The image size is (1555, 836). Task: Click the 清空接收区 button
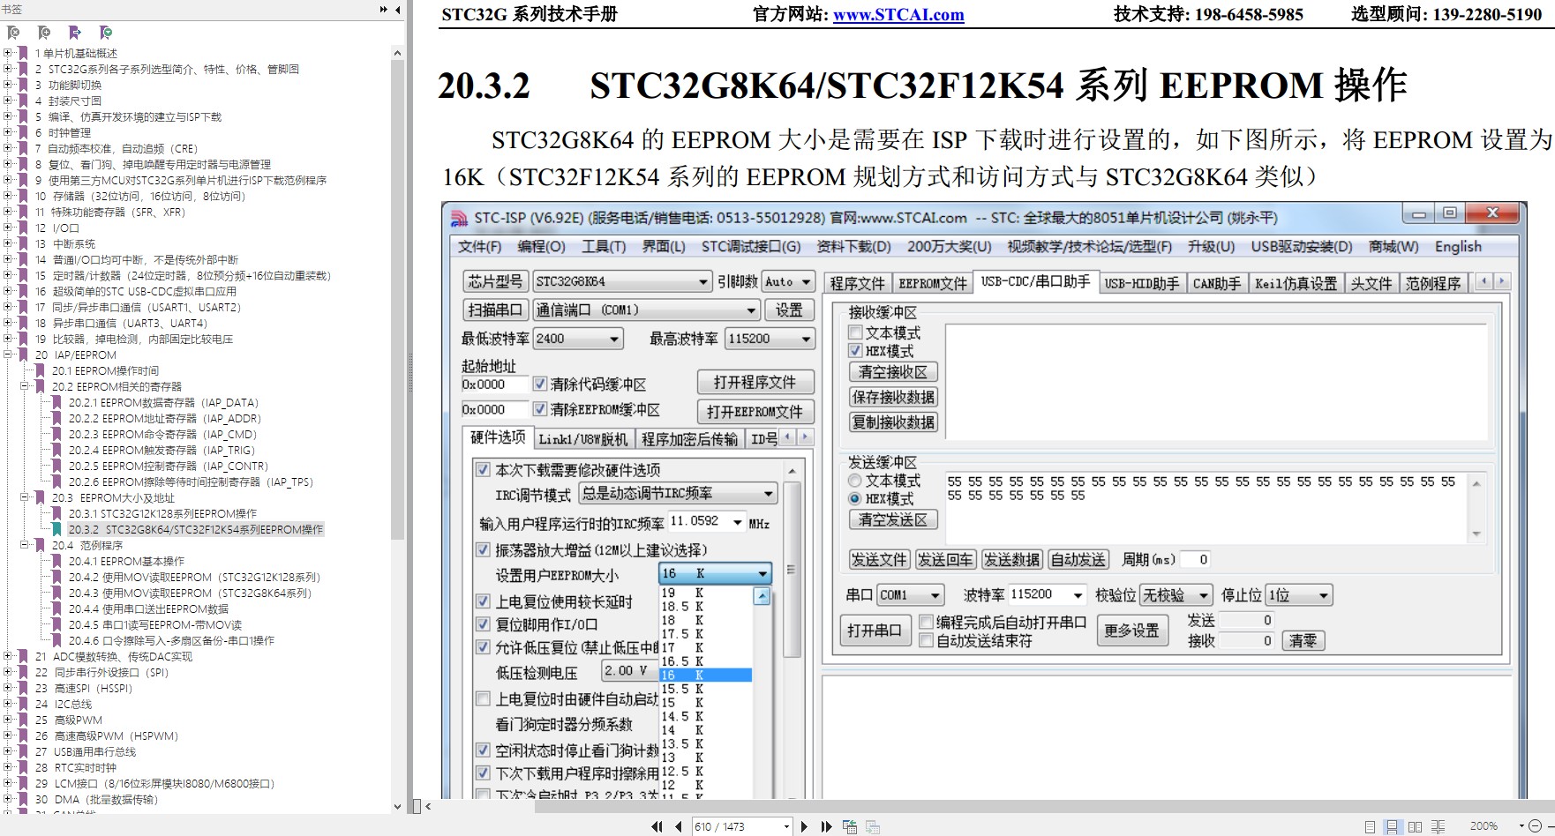click(893, 372)
